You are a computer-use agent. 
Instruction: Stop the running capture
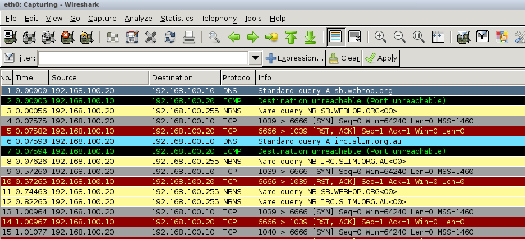(68, 36)
